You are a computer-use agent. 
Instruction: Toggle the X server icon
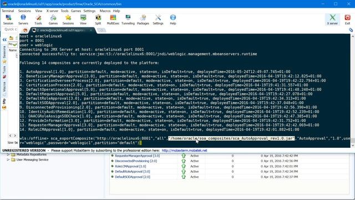[x=332, y=19]
